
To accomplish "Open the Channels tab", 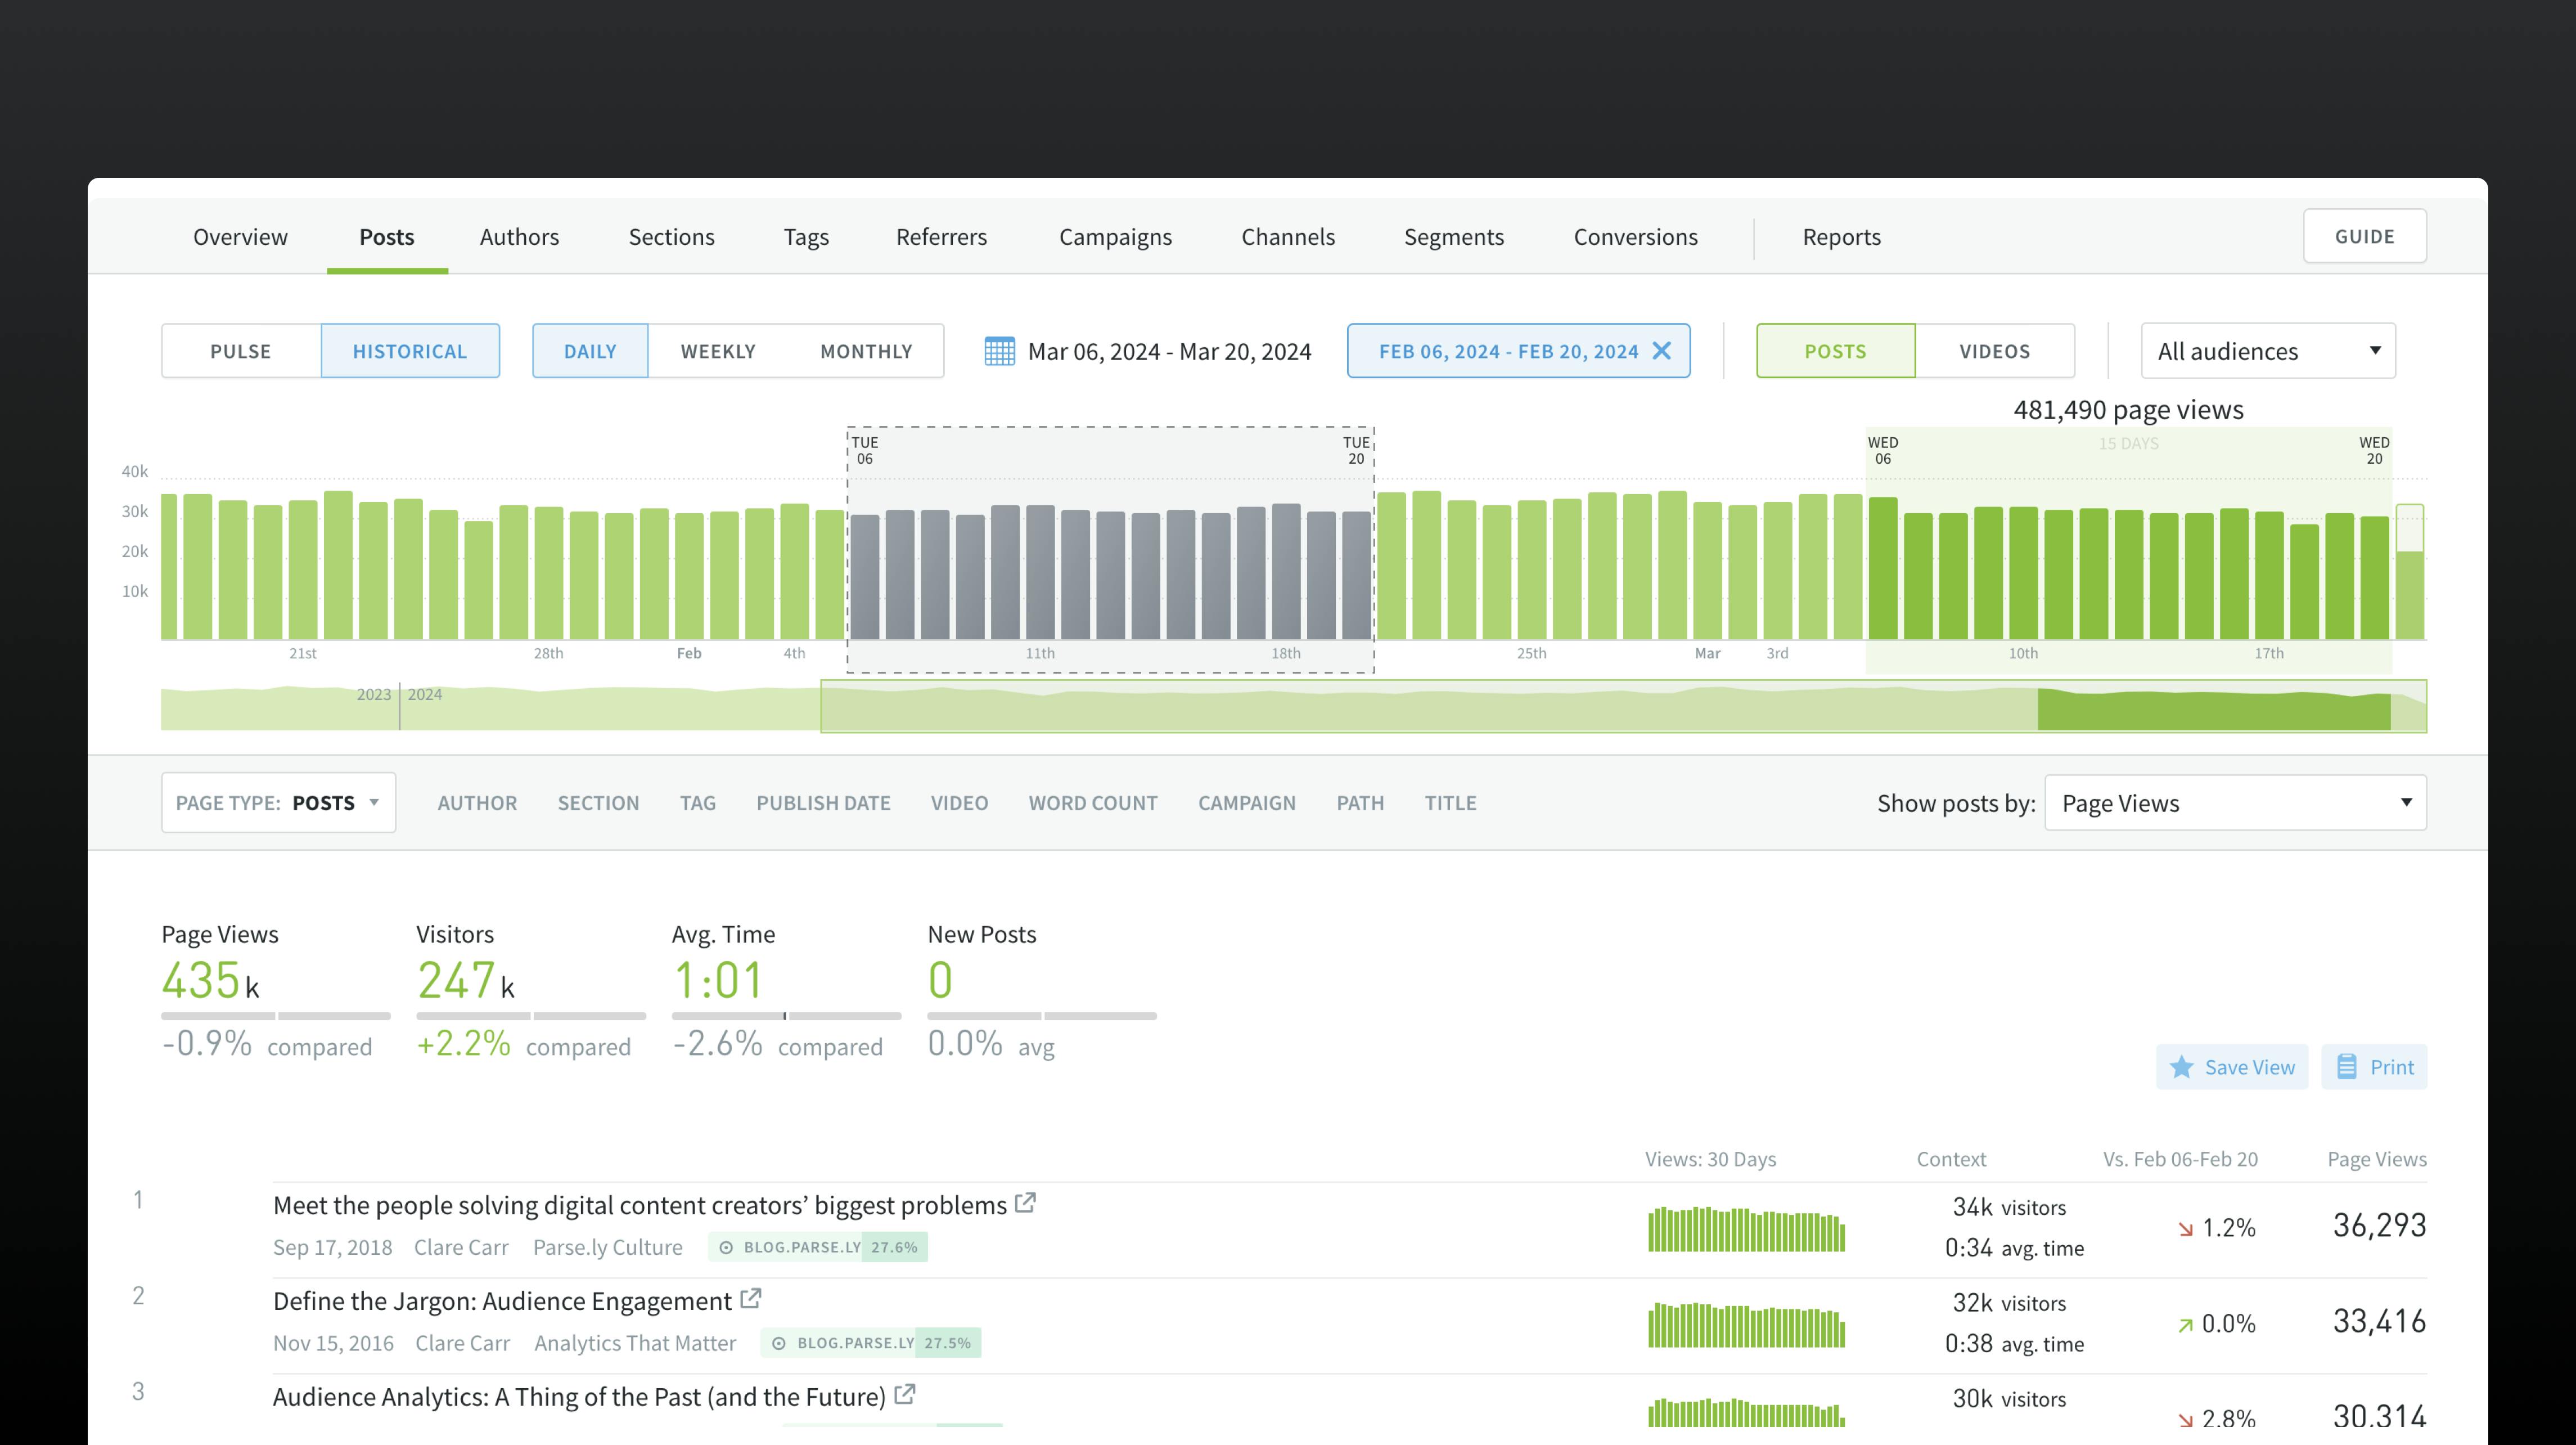I will click(x=1288, y=237).
